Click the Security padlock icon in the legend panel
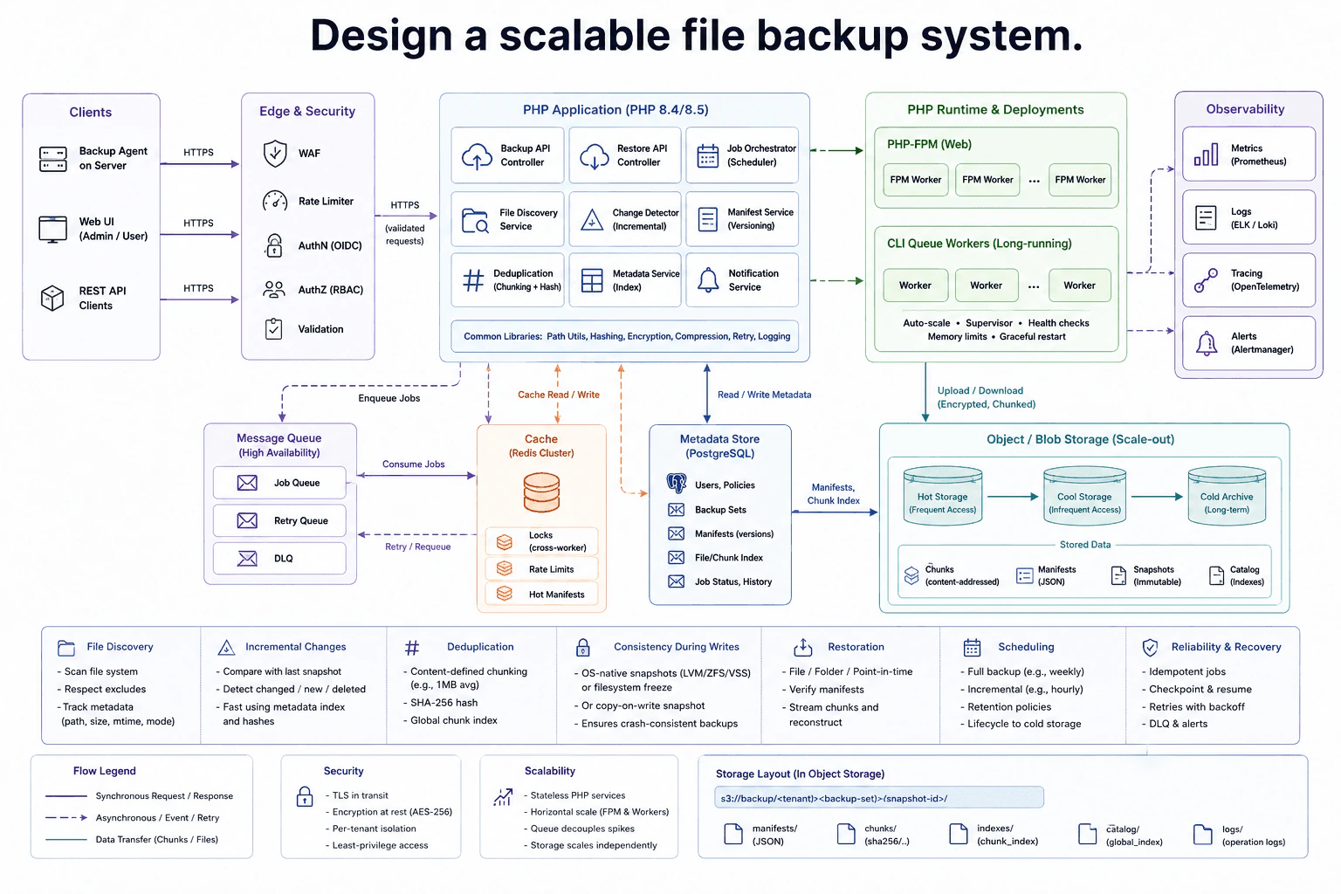 click(x=305, y=796)
